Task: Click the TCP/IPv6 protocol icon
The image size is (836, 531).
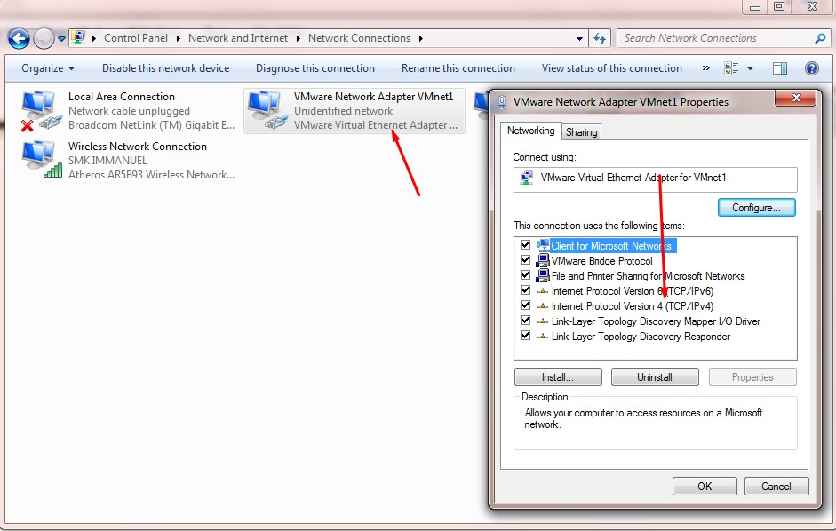Action: (543, 291)
